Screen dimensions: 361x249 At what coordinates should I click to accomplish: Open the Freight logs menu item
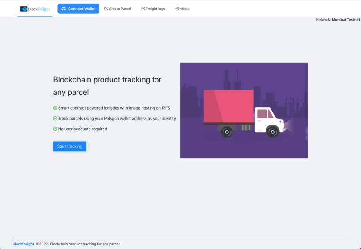coord(153,9)
